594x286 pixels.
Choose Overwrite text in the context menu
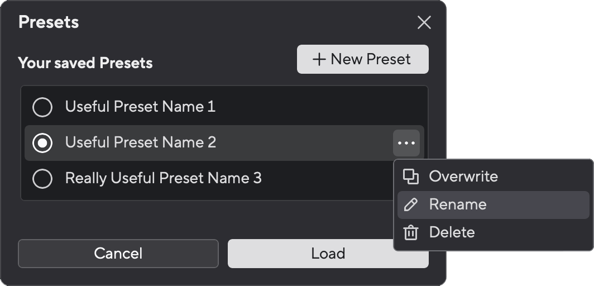pyautogui.click(x=463, y=177)
